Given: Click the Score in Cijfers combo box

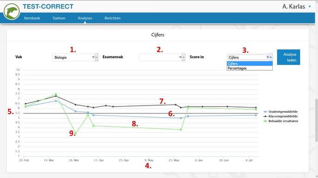Looking at the screenshot, I should [250, 58].
